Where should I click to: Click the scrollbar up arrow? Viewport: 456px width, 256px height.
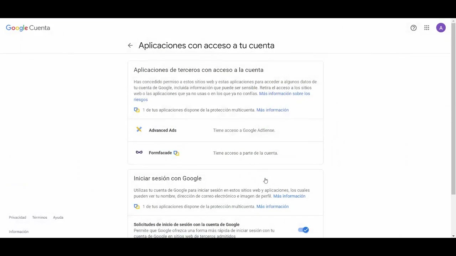click(x=453, y=21)
